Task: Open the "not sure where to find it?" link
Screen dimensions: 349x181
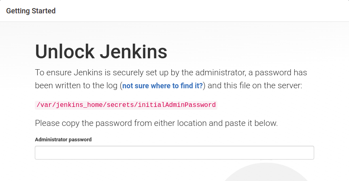Action: point(163,86)
